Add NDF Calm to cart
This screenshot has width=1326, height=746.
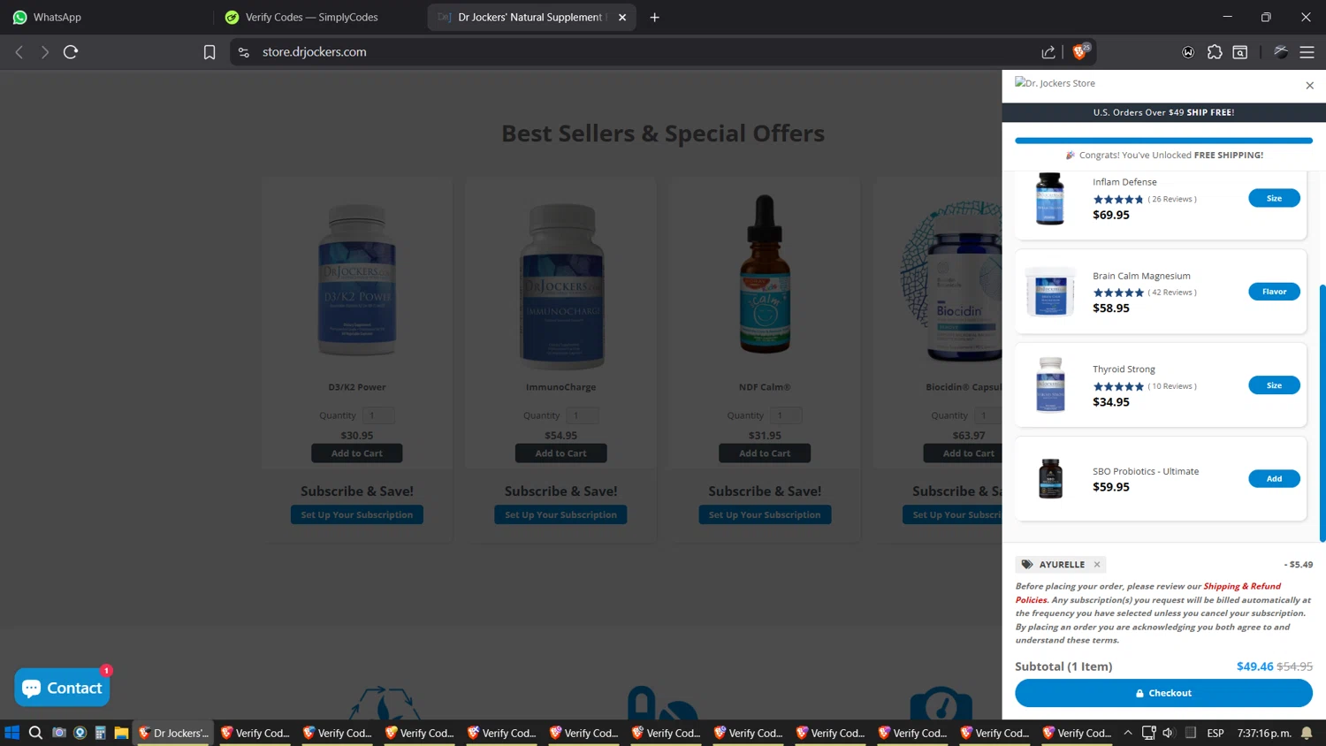point(765,453)
